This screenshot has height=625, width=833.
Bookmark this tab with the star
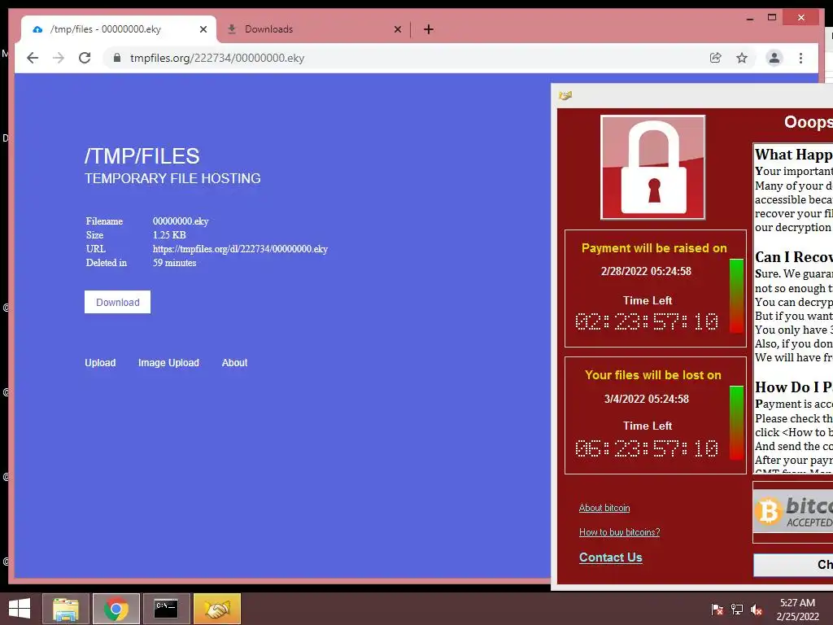[x=742, y=58]
